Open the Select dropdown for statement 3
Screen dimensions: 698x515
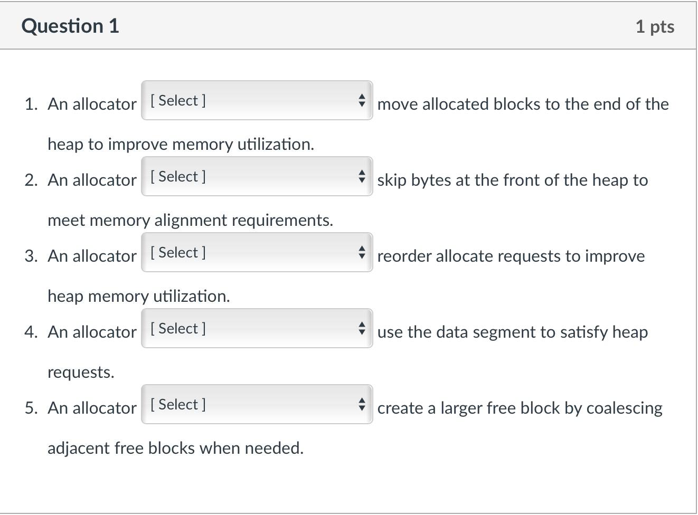pyautogui.click(x=256, y=252)
